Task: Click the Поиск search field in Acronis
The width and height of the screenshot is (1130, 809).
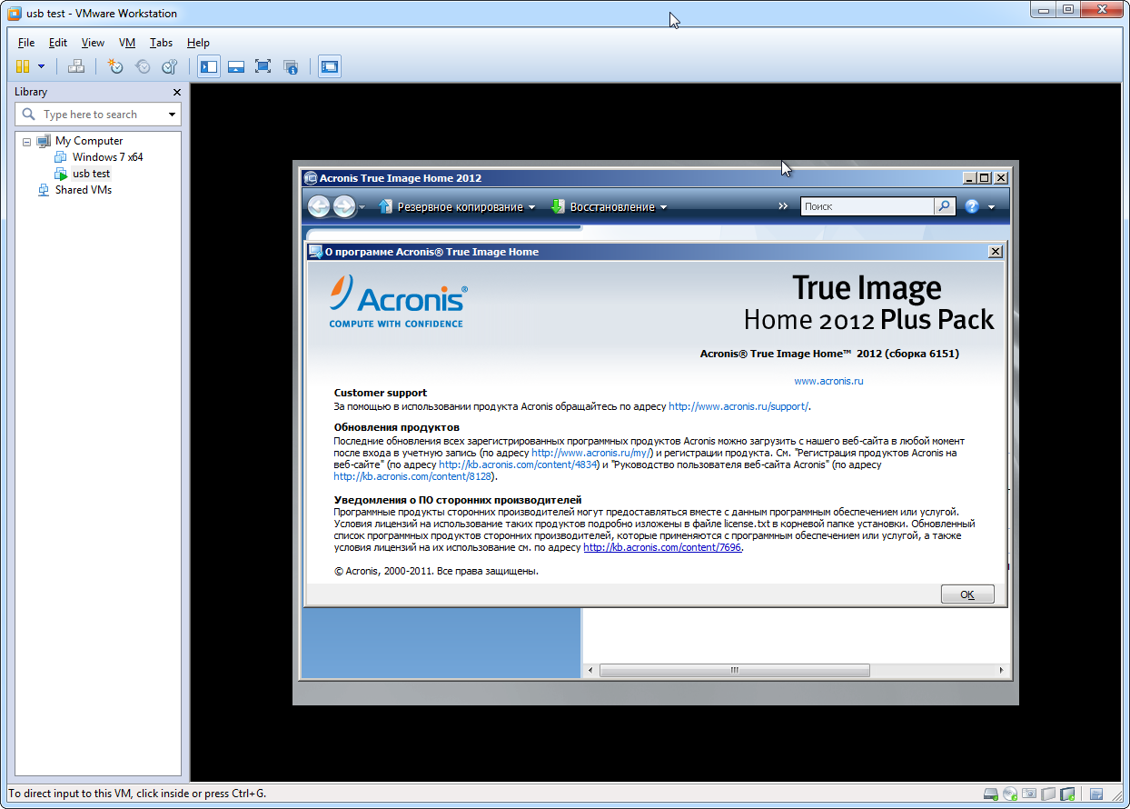Action: pyautogui.click(x=867, y=206)
